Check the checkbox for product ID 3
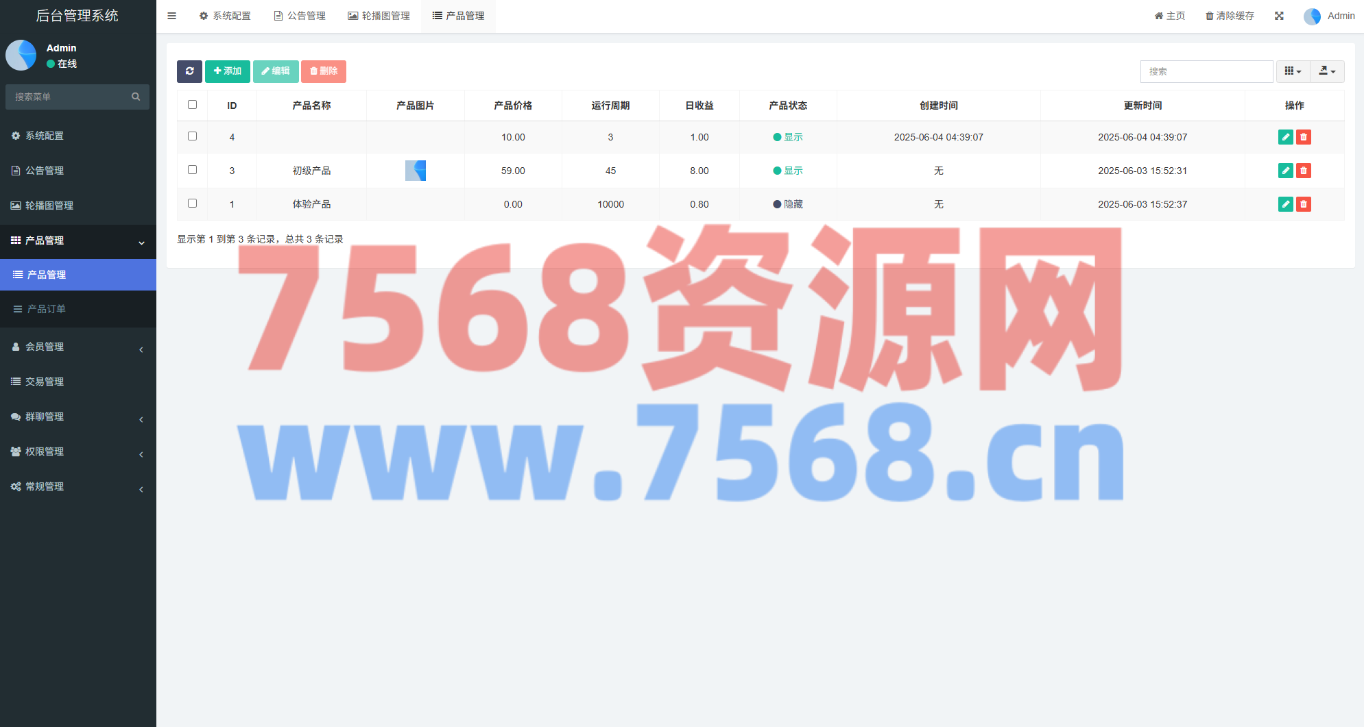 tap(192, 170)
